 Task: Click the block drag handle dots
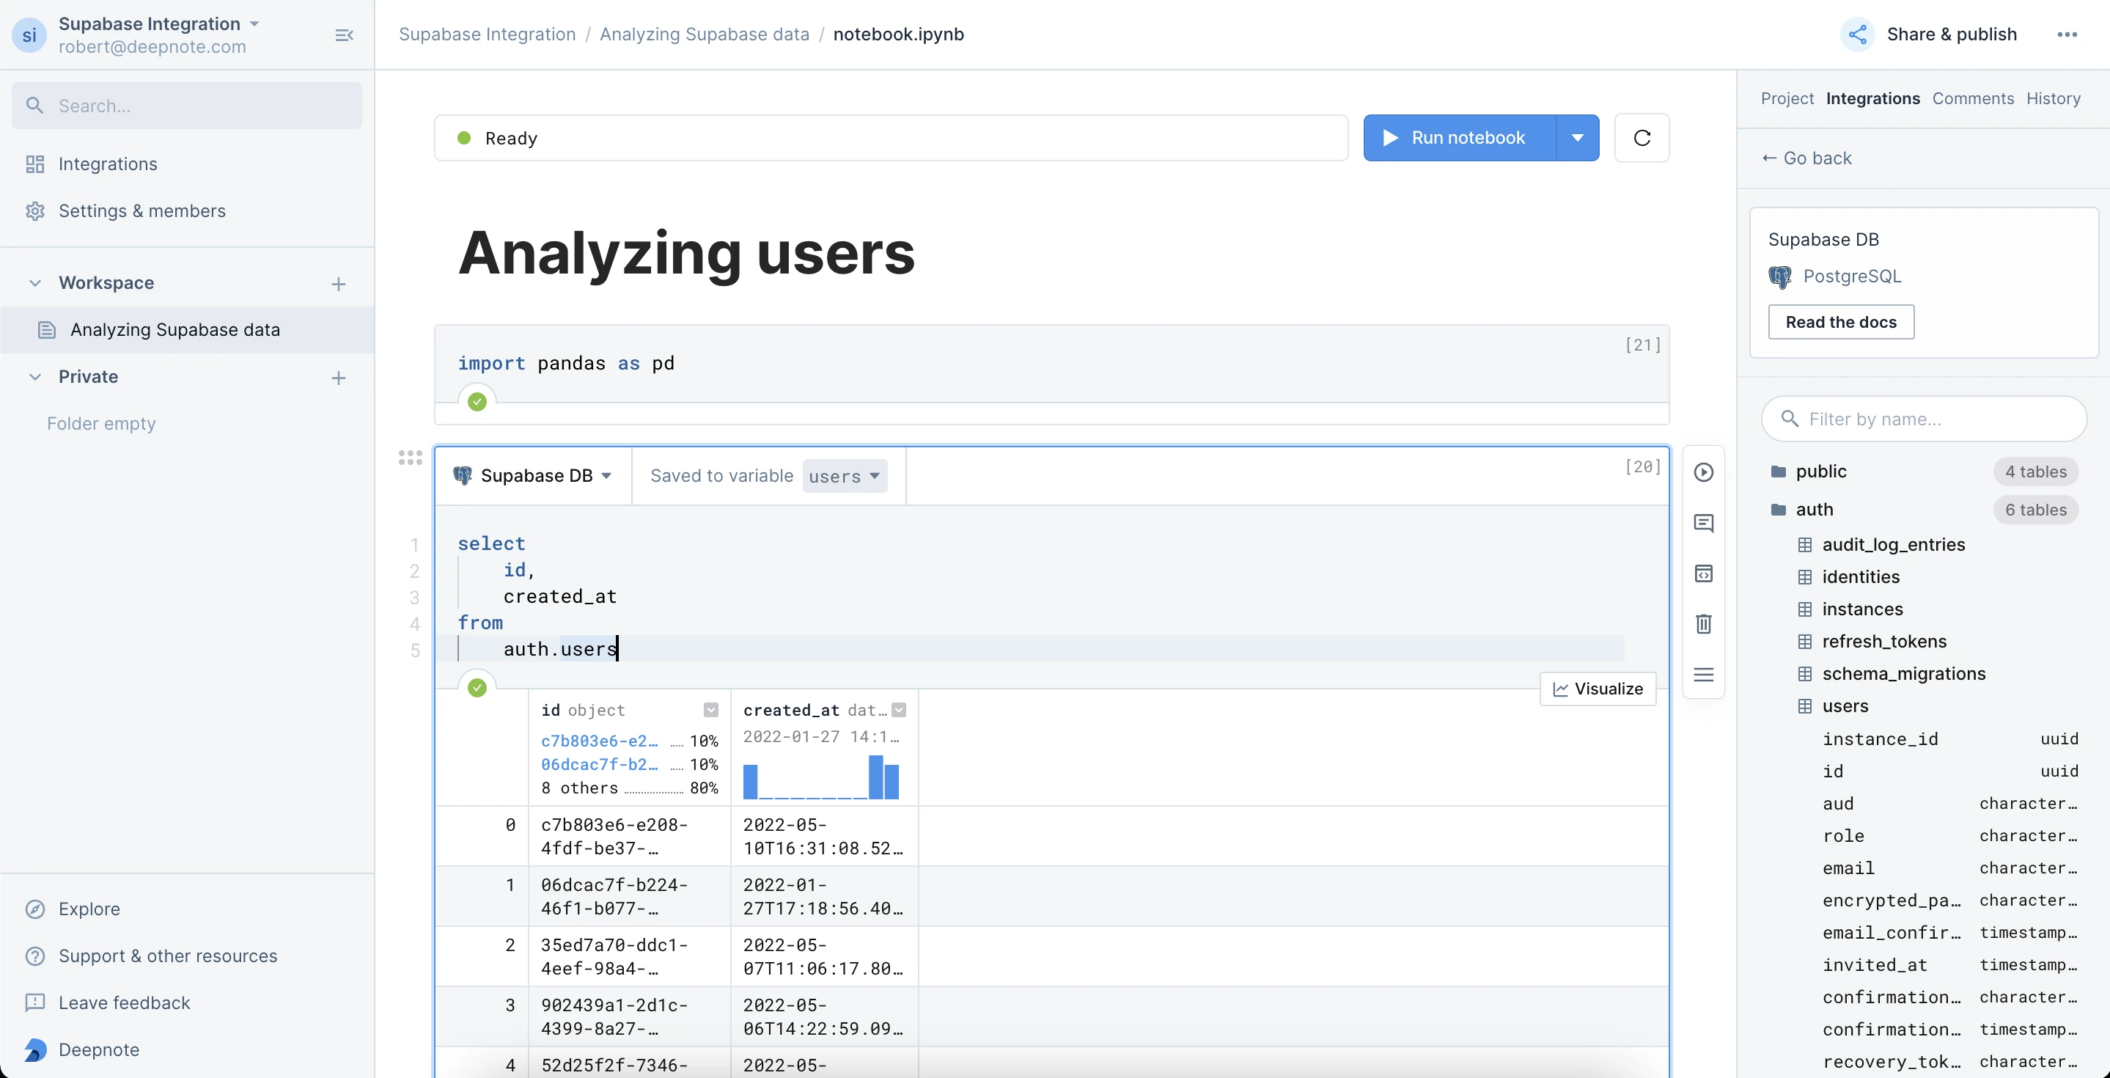pyautogui.click(x=411, y=457)
